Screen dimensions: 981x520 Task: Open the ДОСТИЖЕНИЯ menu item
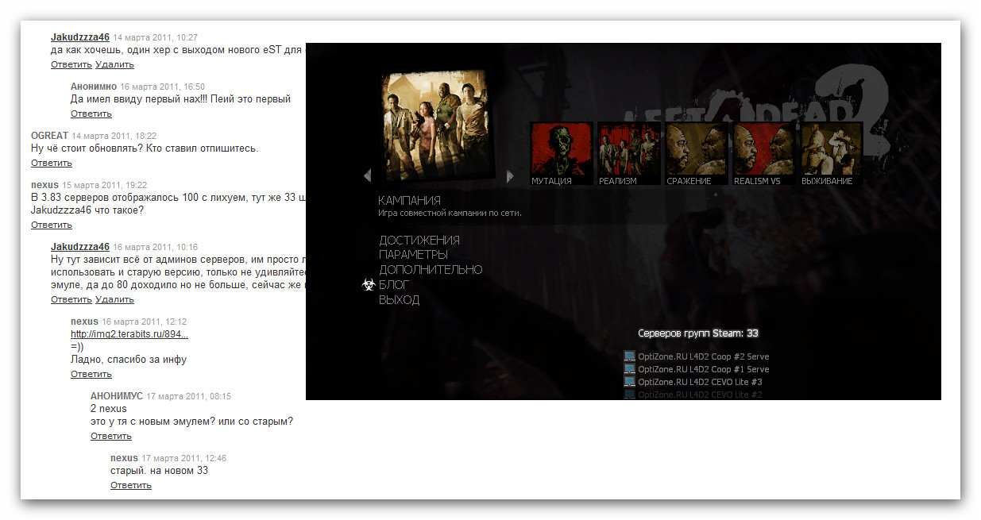(x=419, y=240)
